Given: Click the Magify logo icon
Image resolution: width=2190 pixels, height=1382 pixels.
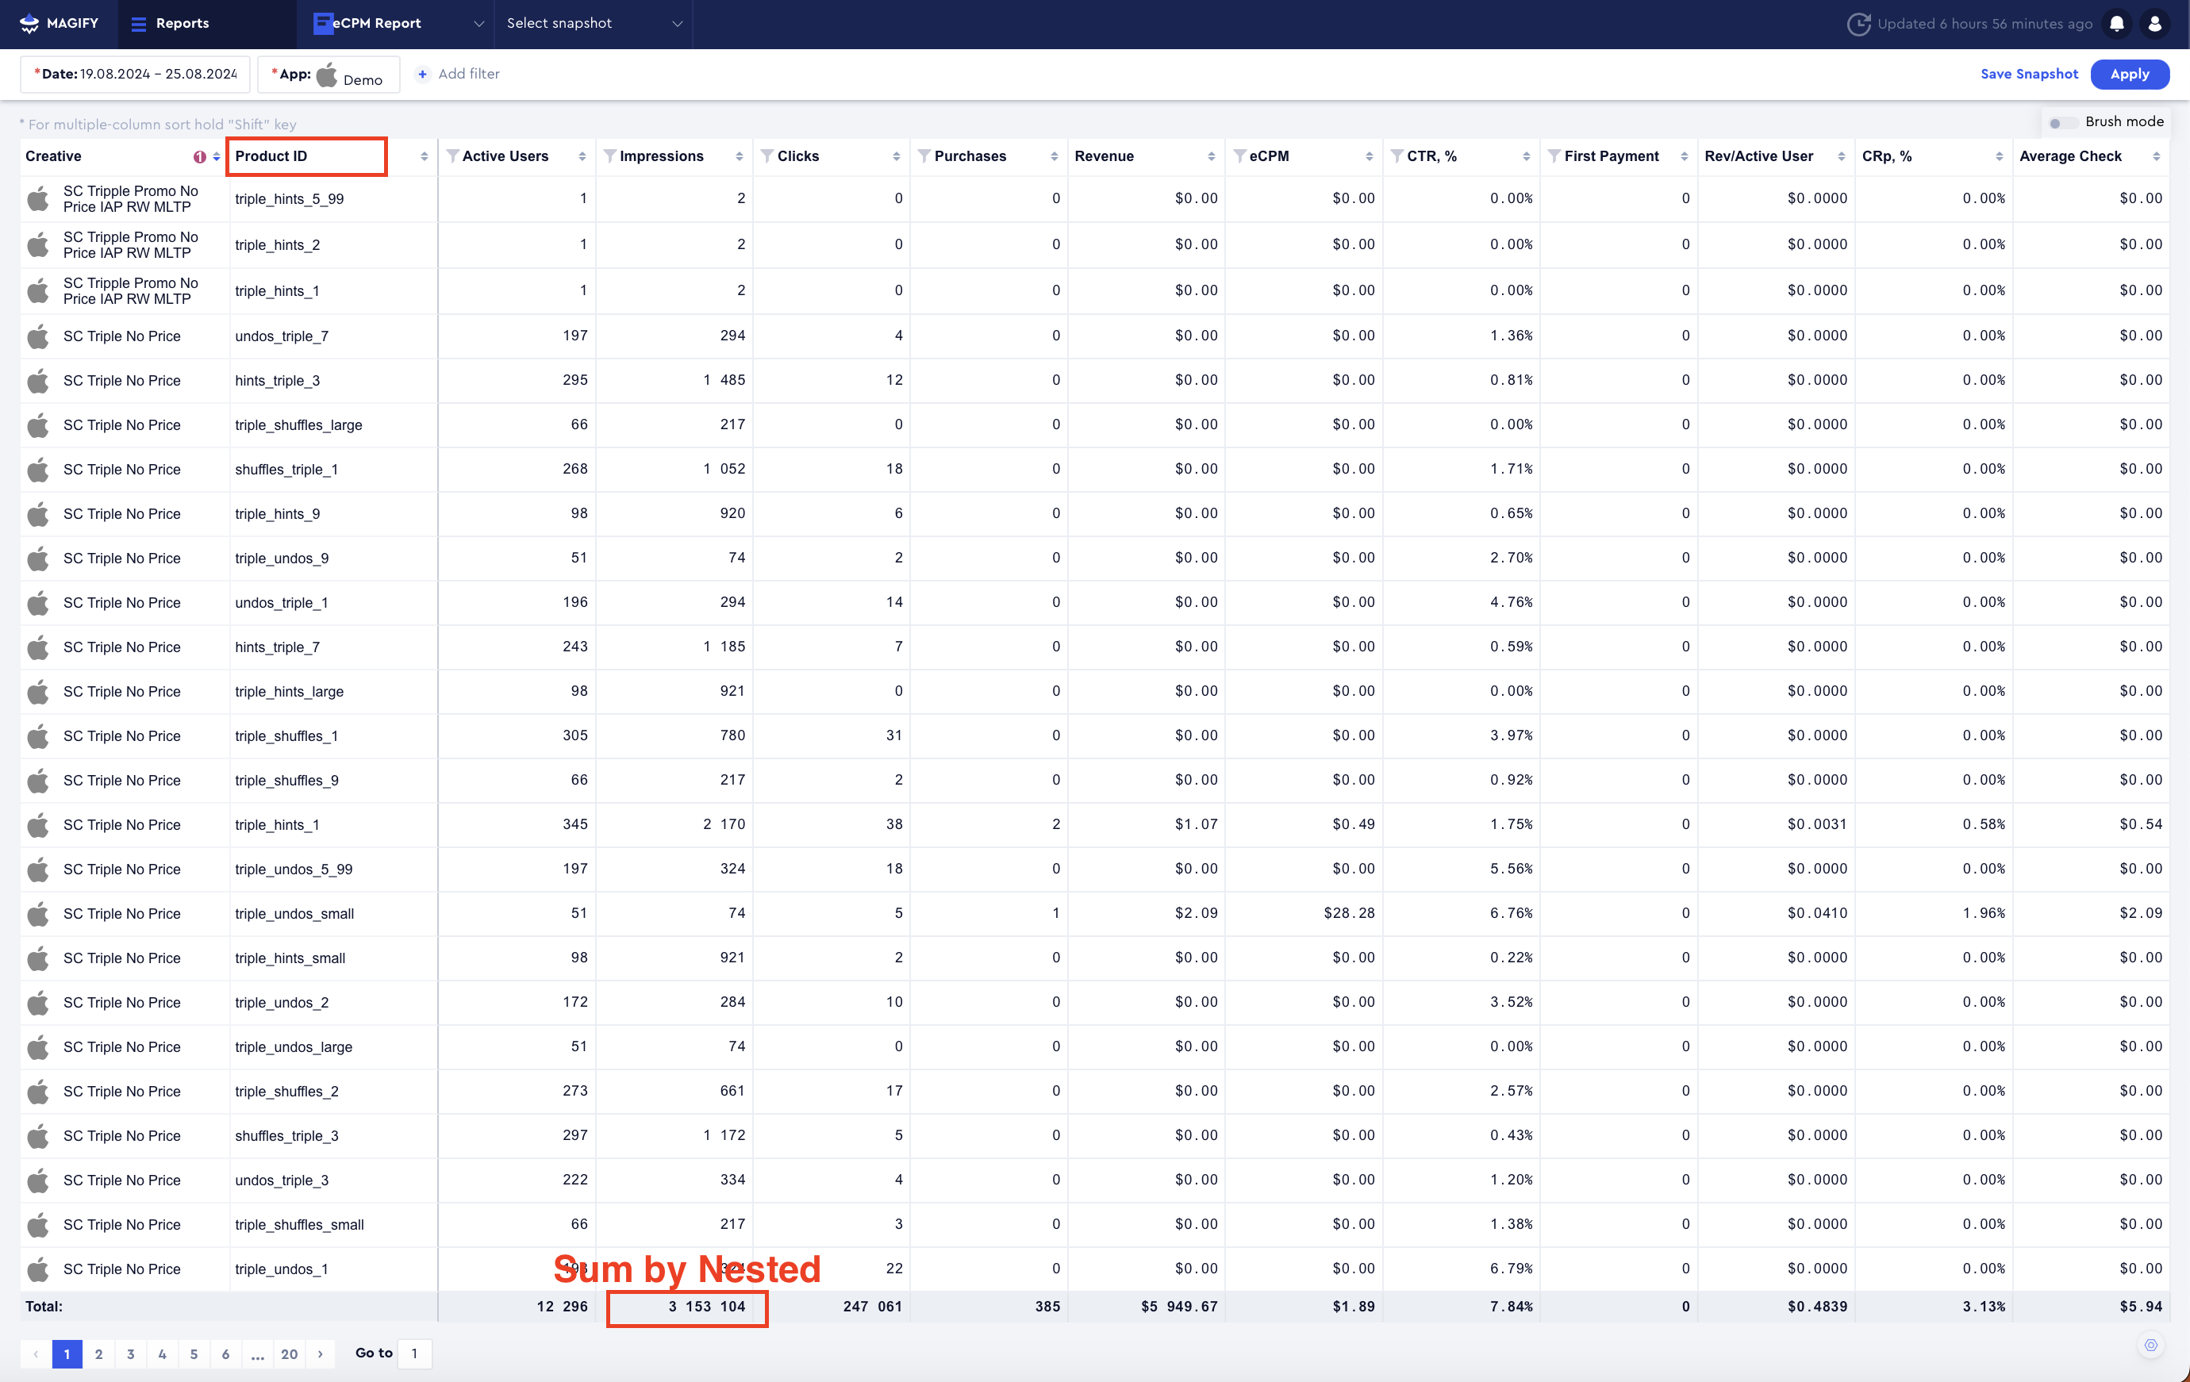Looking at the screenshot, I should (29, 23).
